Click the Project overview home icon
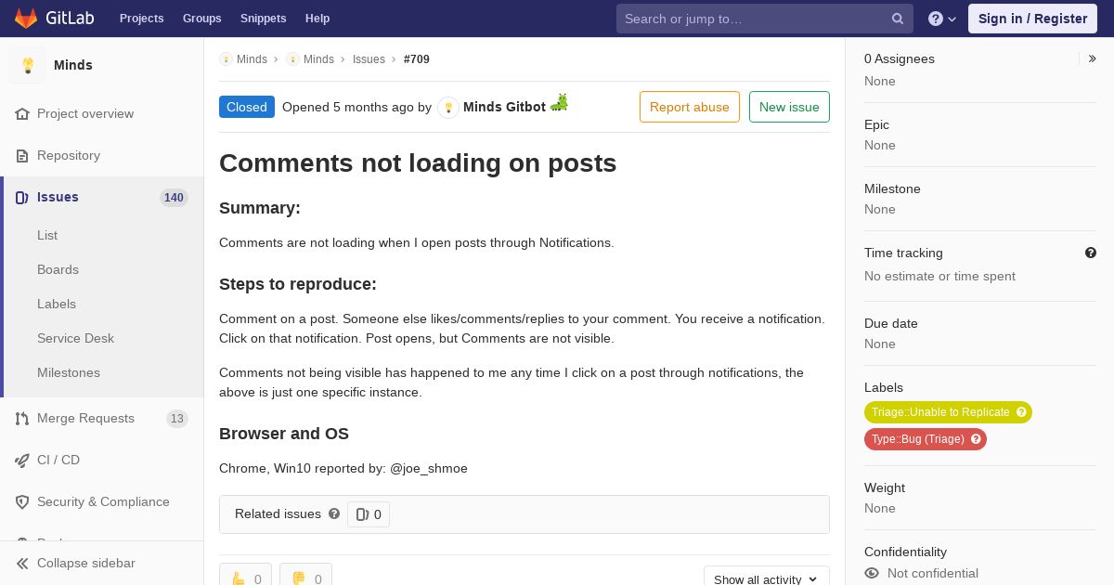The width and height of the screenshot is (1114, 585). click(22, 113)
